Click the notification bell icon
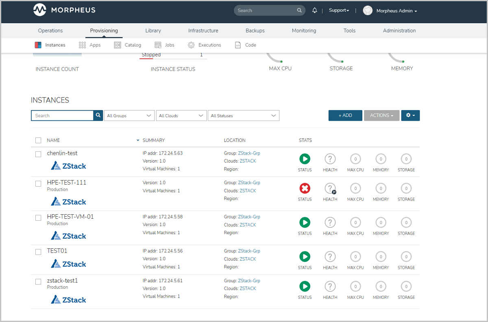The image size is (488, 322). click(314, 11)
